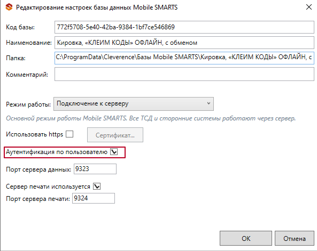
Task: Click the empty Комментарий field
Action: point(184,74)
